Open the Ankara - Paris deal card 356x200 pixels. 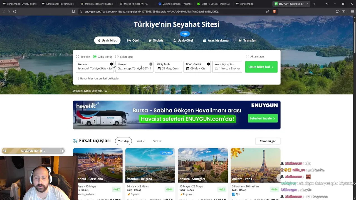click(x=255, y=174)
